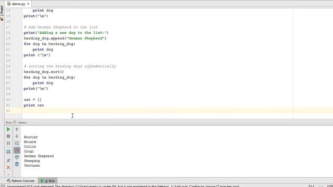Toggle tool window buttons in status bar
Viewport: 333px width, 187px height.
tap(3, 186)
